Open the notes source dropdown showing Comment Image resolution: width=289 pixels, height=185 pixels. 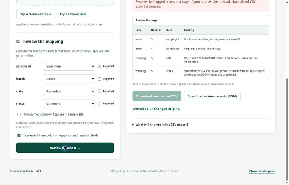coord(69,104)
